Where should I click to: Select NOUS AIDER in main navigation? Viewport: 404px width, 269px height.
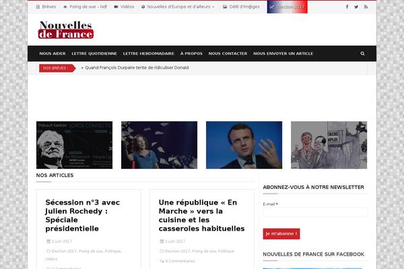pos(53,54)
